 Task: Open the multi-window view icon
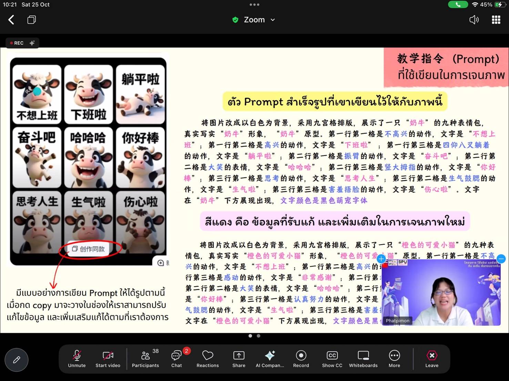click(31, 20)
